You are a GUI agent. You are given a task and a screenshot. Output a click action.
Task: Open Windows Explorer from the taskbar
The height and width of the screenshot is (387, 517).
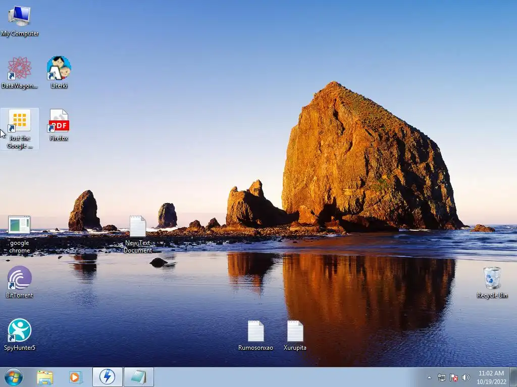coord(45,377)
